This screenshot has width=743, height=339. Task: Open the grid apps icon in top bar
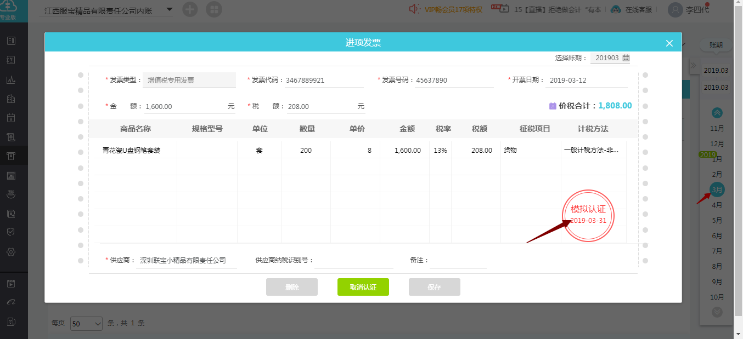[214, 9]
